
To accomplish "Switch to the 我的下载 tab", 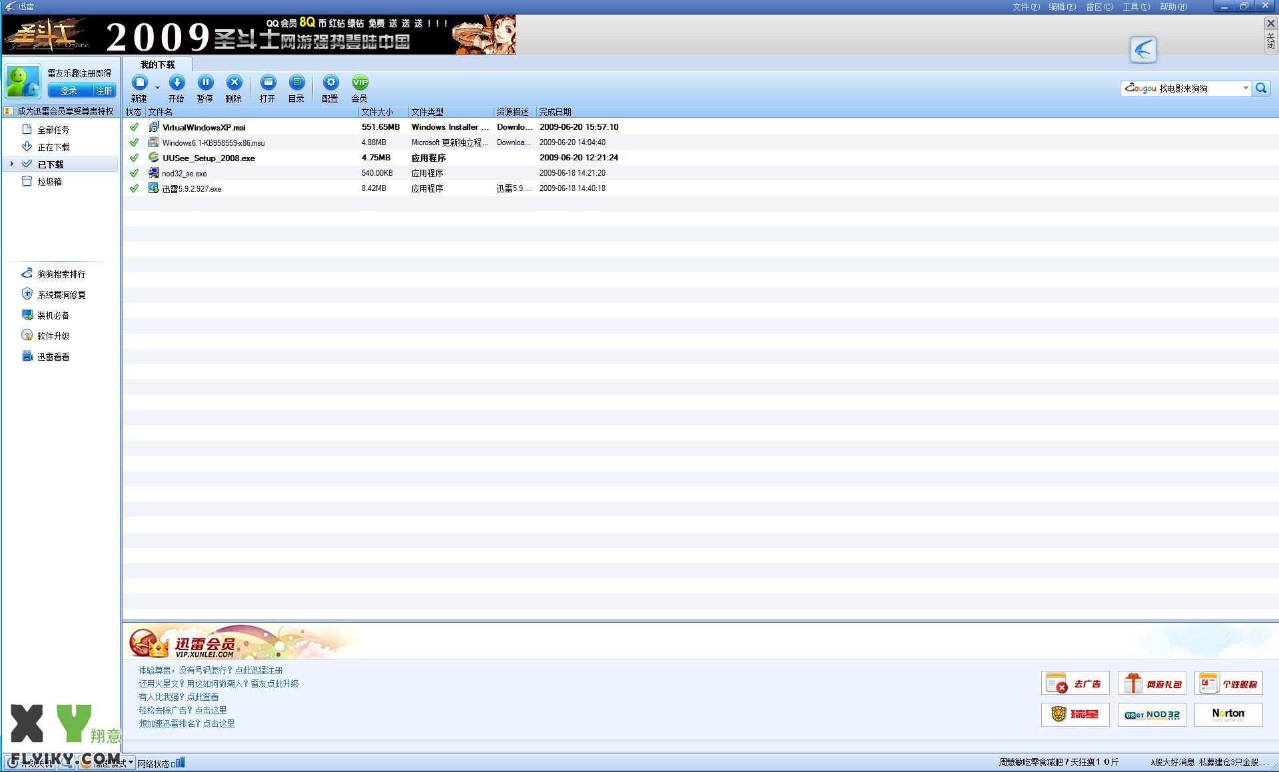I will point(158,65).
